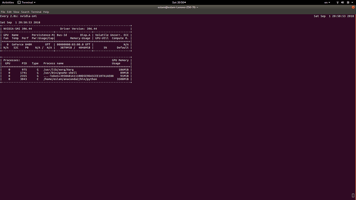Click the battery status icon
This screenshot has height=200, width=356.
pyautogui.click(x=348, y=2)
